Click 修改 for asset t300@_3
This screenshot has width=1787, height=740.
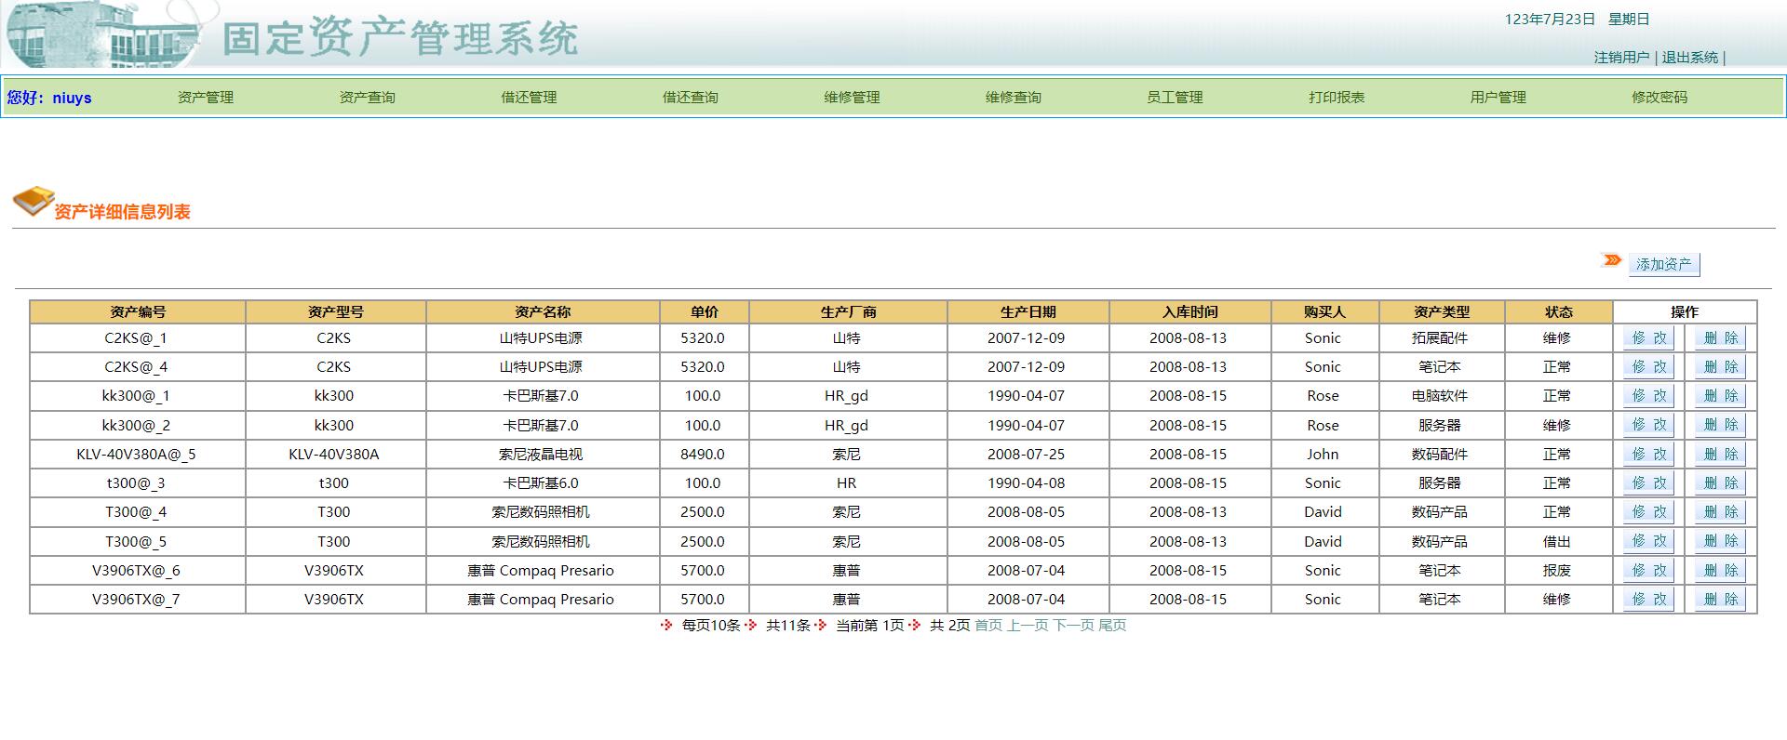pos(1648,483)
